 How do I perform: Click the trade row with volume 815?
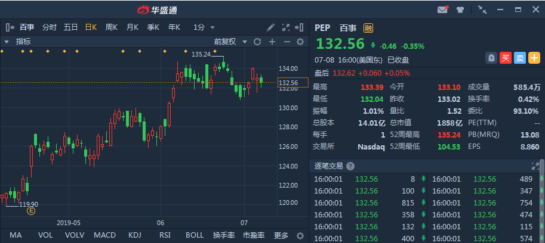click(x=368, y=202)
